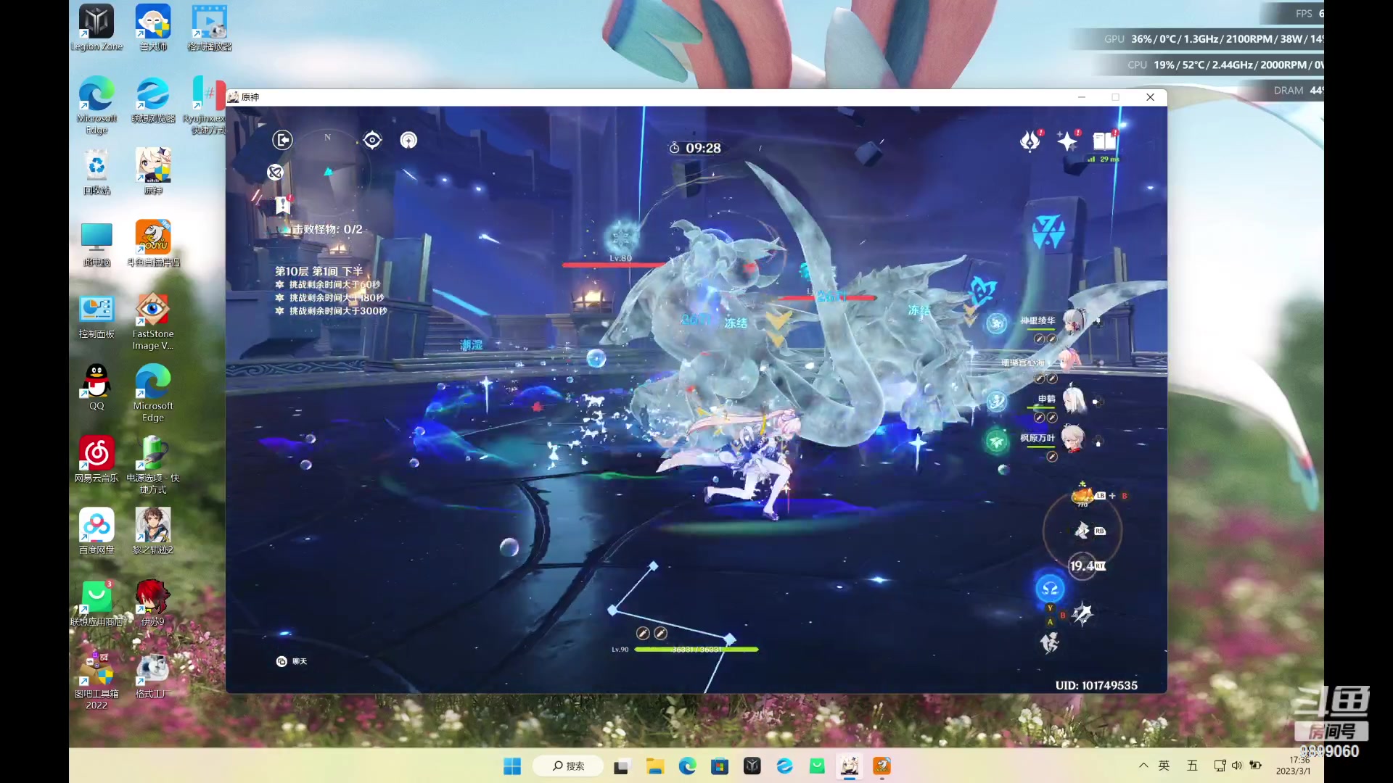Select the Douyu streaming taskbar icon
Screen dimensions: 1393x783
click(882, 766)
